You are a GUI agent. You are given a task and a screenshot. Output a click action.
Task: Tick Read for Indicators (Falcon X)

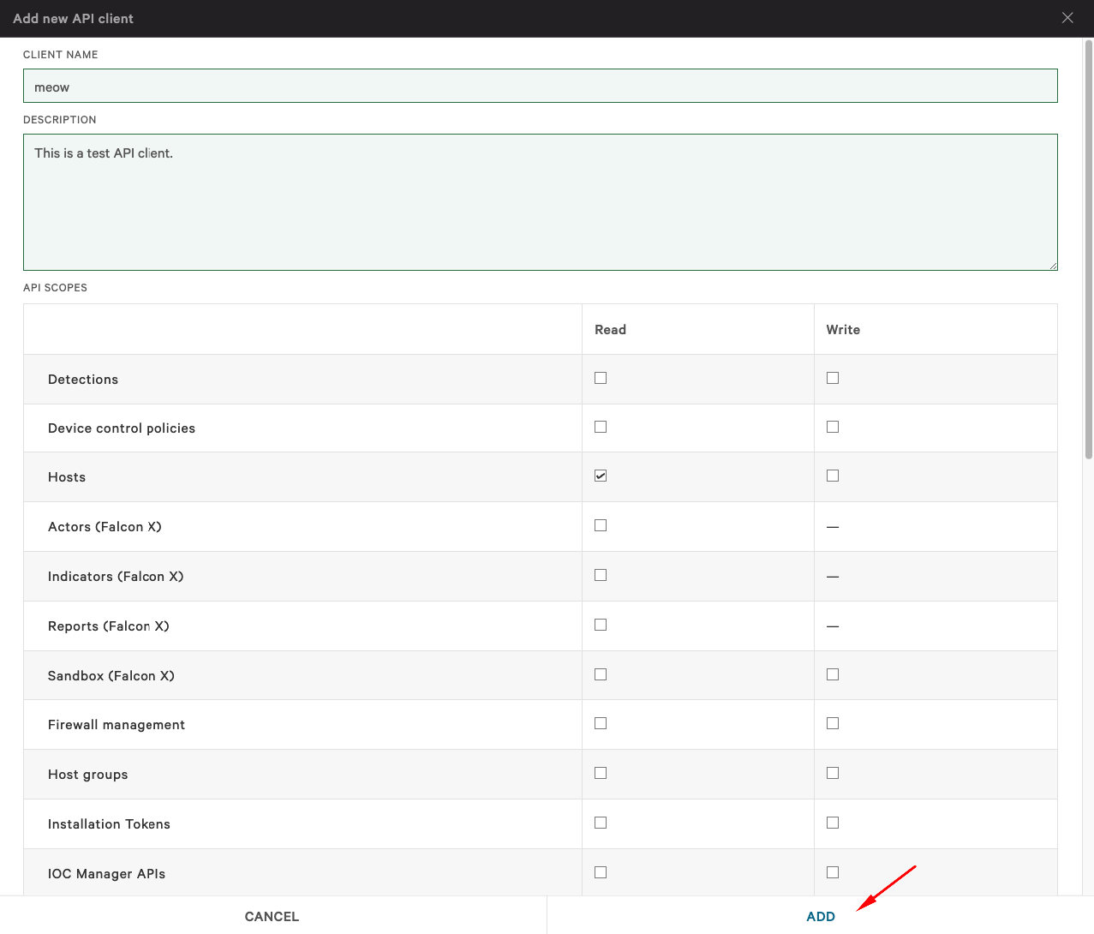click(x=601, y=575)
